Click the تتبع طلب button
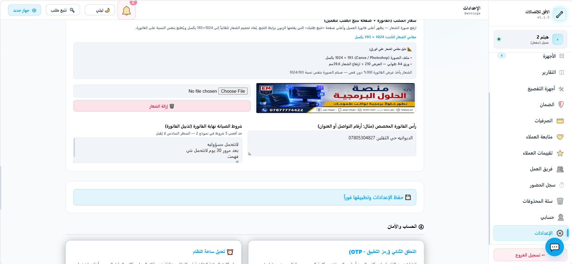Image resolution: width=572 pixels, height=264 pixels. coord(63,10)
